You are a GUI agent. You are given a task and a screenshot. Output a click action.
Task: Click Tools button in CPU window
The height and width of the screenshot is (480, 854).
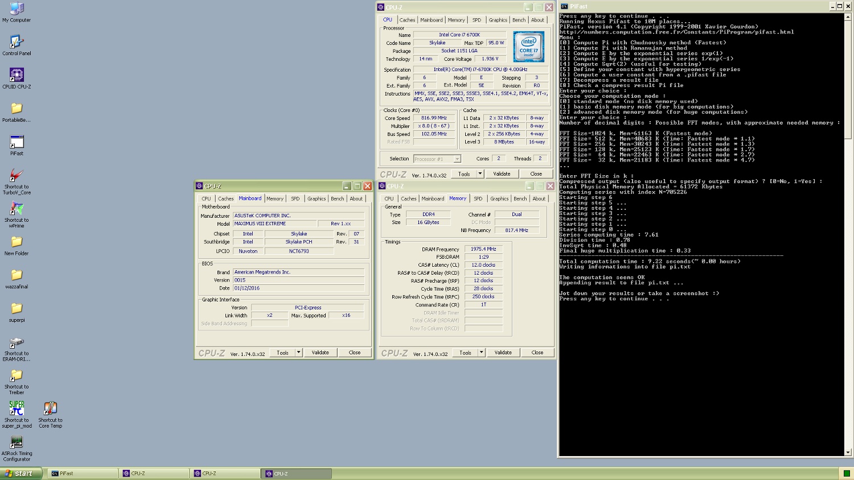(464, 173)
